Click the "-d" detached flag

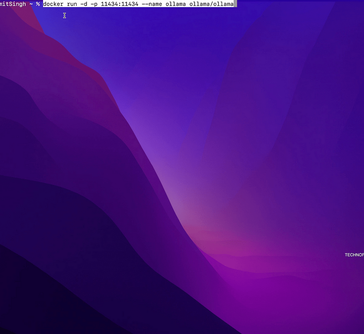84,4
